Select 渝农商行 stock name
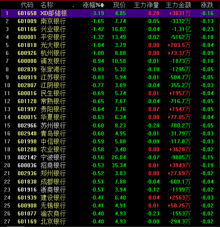The height and width of the screenshot is (227, 220). (x=53, y=213)
